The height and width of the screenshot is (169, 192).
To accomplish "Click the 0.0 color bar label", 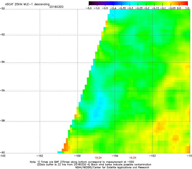I will (179, 8).
